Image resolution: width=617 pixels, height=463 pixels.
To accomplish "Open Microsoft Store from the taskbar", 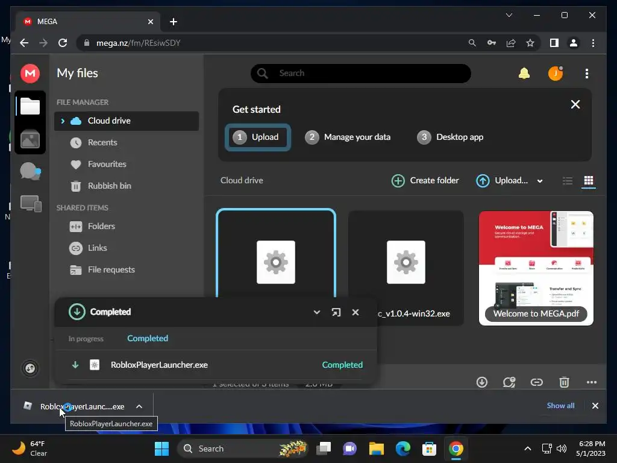I will [429, 449].
